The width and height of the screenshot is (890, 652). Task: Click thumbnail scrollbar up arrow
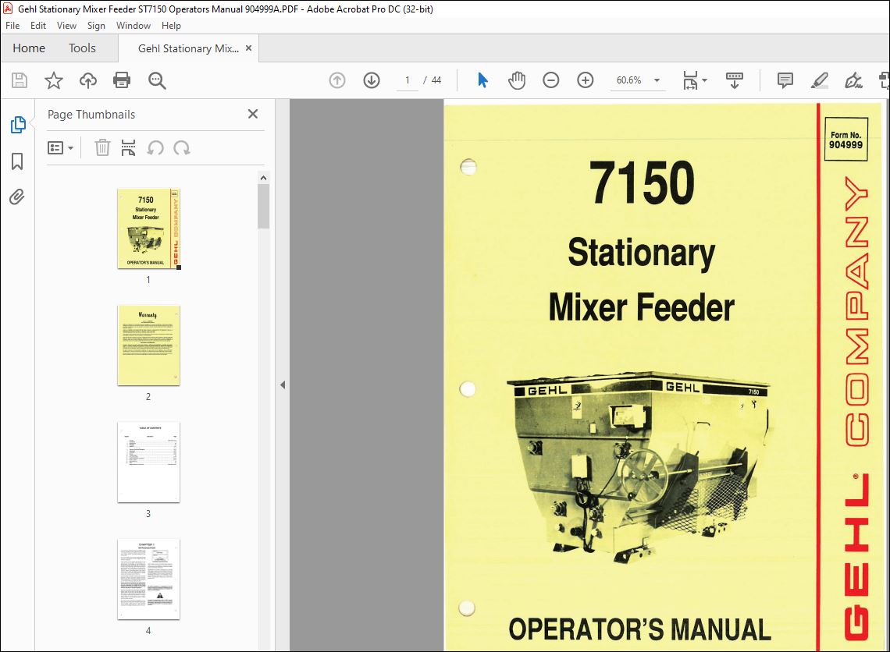tap(263, 178)
